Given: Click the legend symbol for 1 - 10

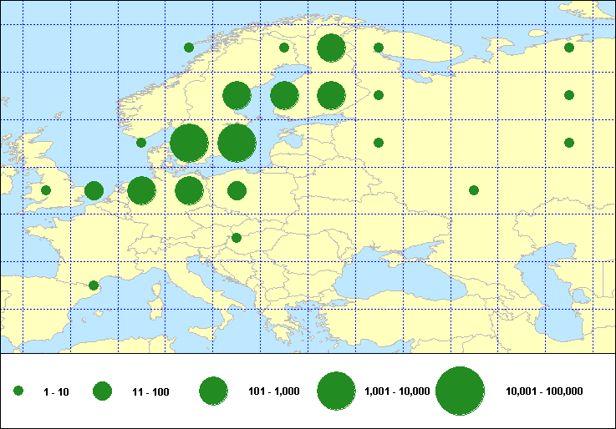Looking at the screenshot, I should tap(18, 391).
